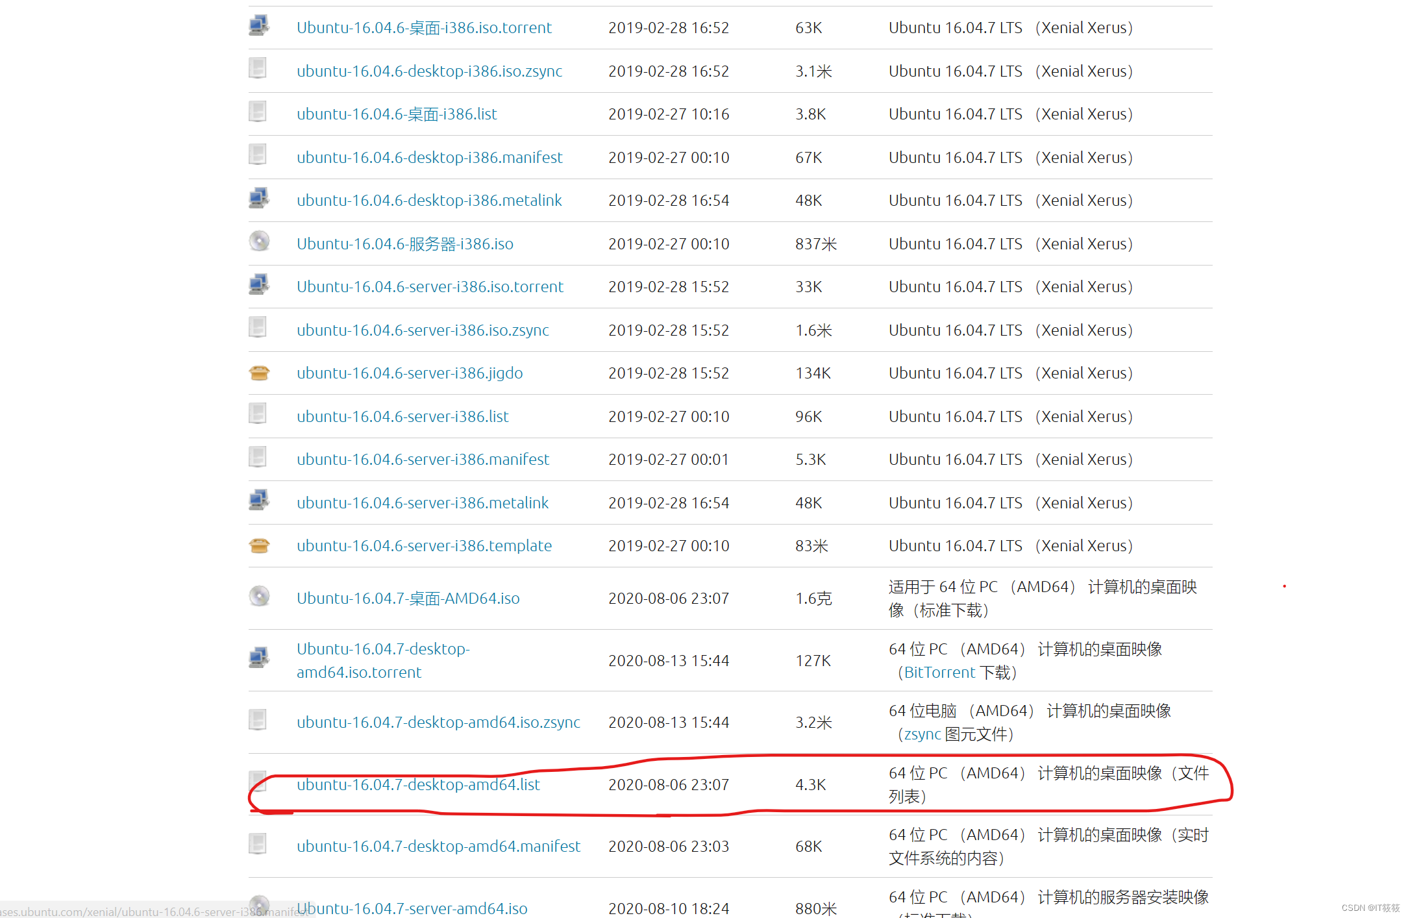Click the disc icon for Ubuntu-16.04.7-桌面-AMD64.iso
Viewport: 1410px width, 918px height.
(259, 595)
